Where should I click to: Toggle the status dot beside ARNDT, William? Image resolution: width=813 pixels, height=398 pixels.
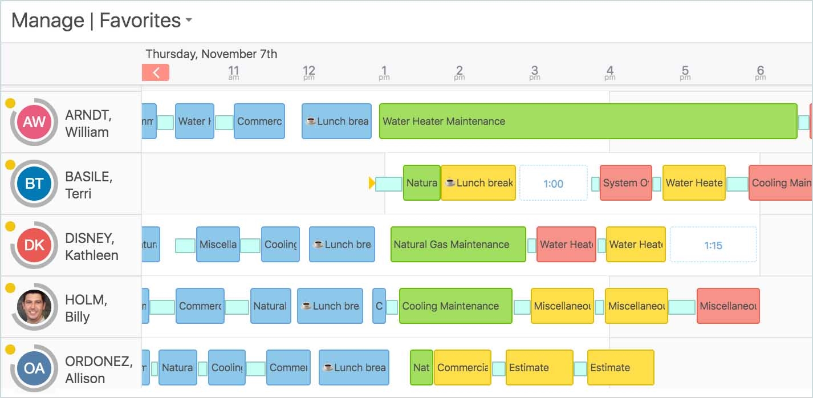click(x=9, y=104)
